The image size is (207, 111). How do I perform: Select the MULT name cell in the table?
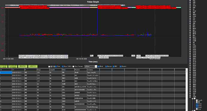tap(68, 81)
